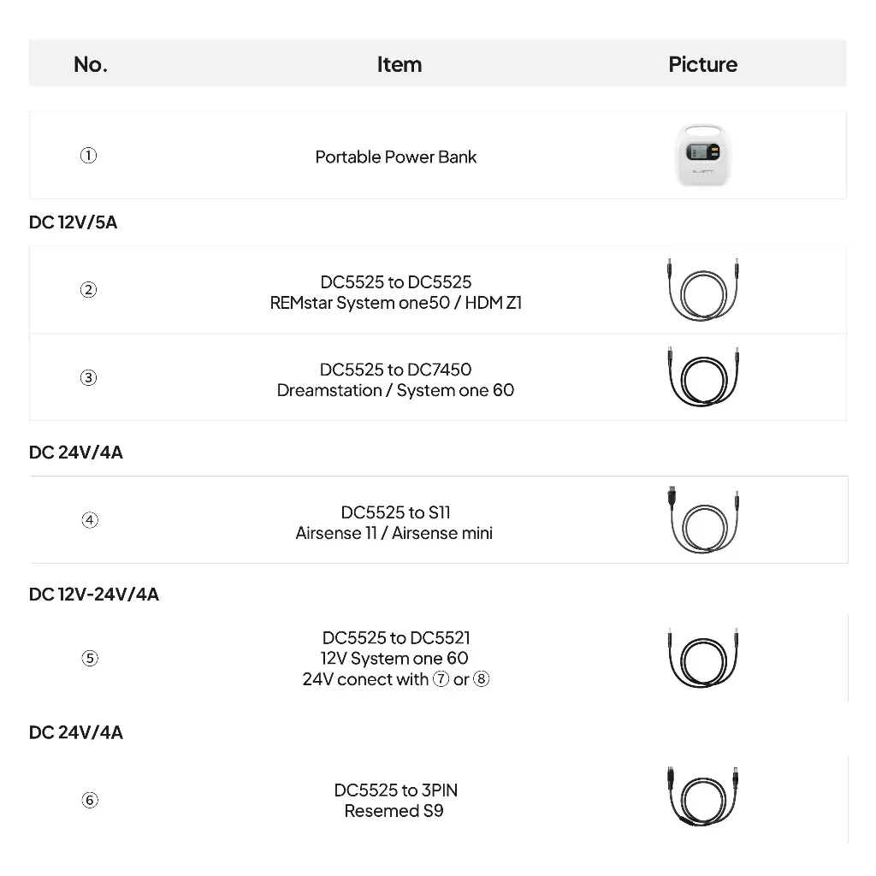Image resolution: width=876 pixels, height=876 pixels.
Task: Click the DC5525 to 3PIN cable picture
Action: tap(701, 800)
